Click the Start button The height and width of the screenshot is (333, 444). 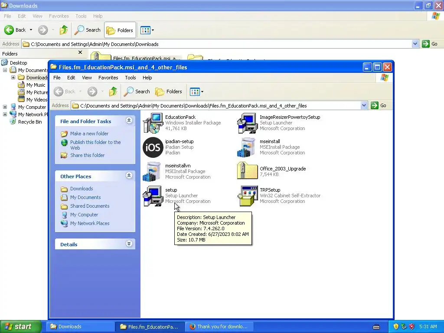click(21, 326)
